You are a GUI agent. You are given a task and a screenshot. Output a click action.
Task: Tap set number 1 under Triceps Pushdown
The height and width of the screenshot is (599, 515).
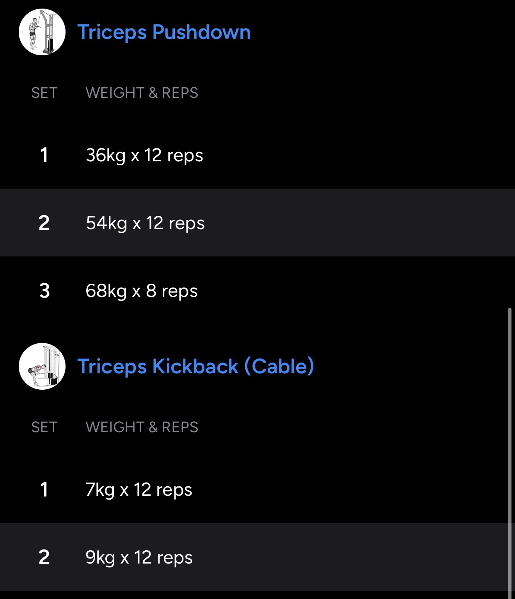coord(44,155)
